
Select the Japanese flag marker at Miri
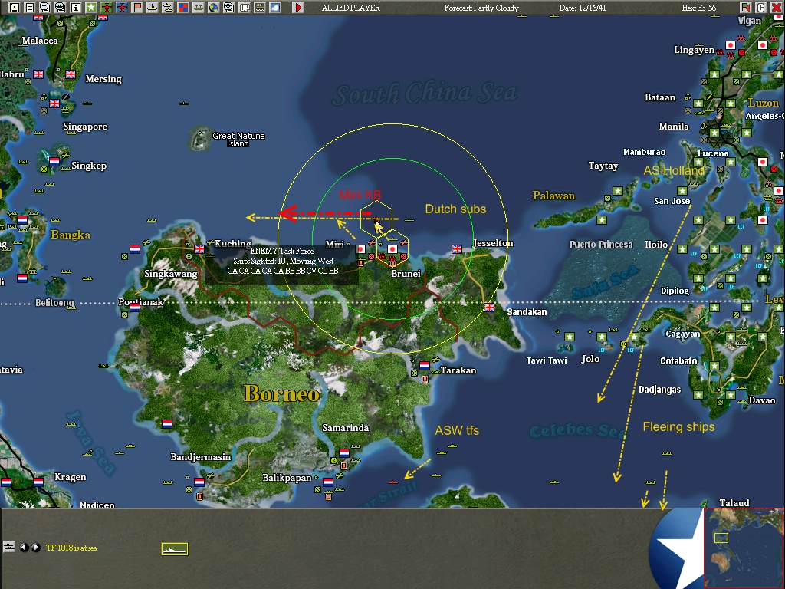(x=360, y=249)
